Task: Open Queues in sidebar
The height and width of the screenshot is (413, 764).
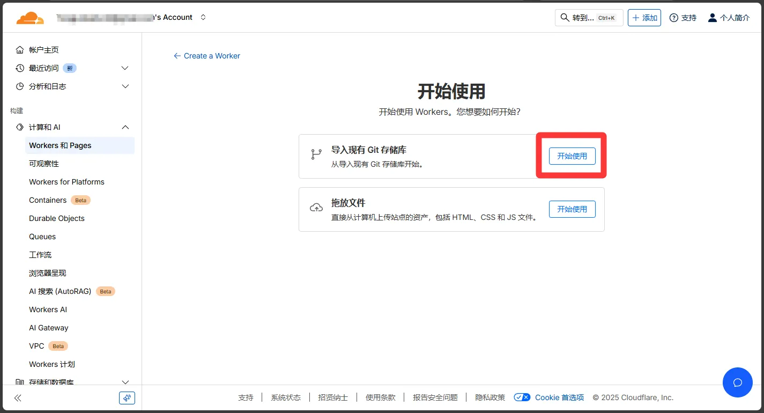Action: (42, 237)
